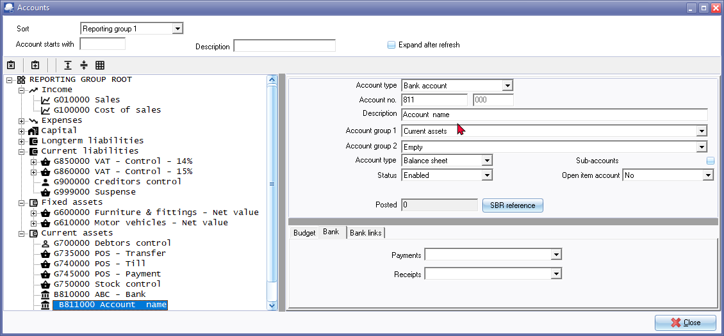The height and width of the screenshot is (336, 724).
Task: Open the Open item account dropdown
Action: [707, 175]
